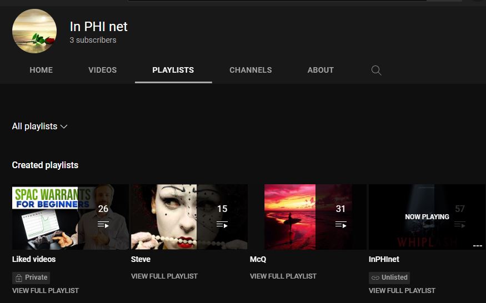Screen dimensions: 486x303
Task: Click playlist queue icon on Steve thumbnail
Action: 222,225
